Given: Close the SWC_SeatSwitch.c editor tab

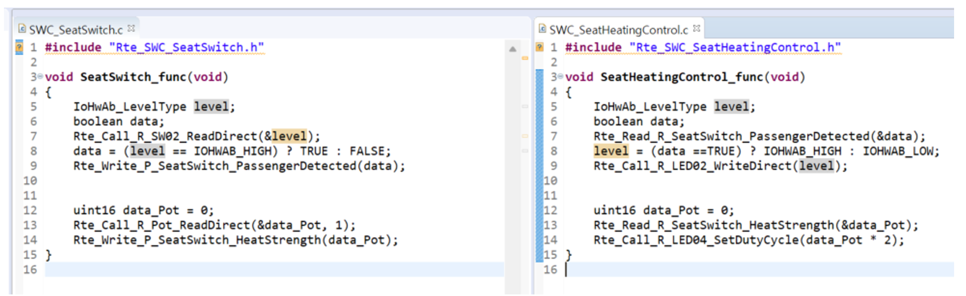Looking at the screenshot, I should (x=131, y=29).
